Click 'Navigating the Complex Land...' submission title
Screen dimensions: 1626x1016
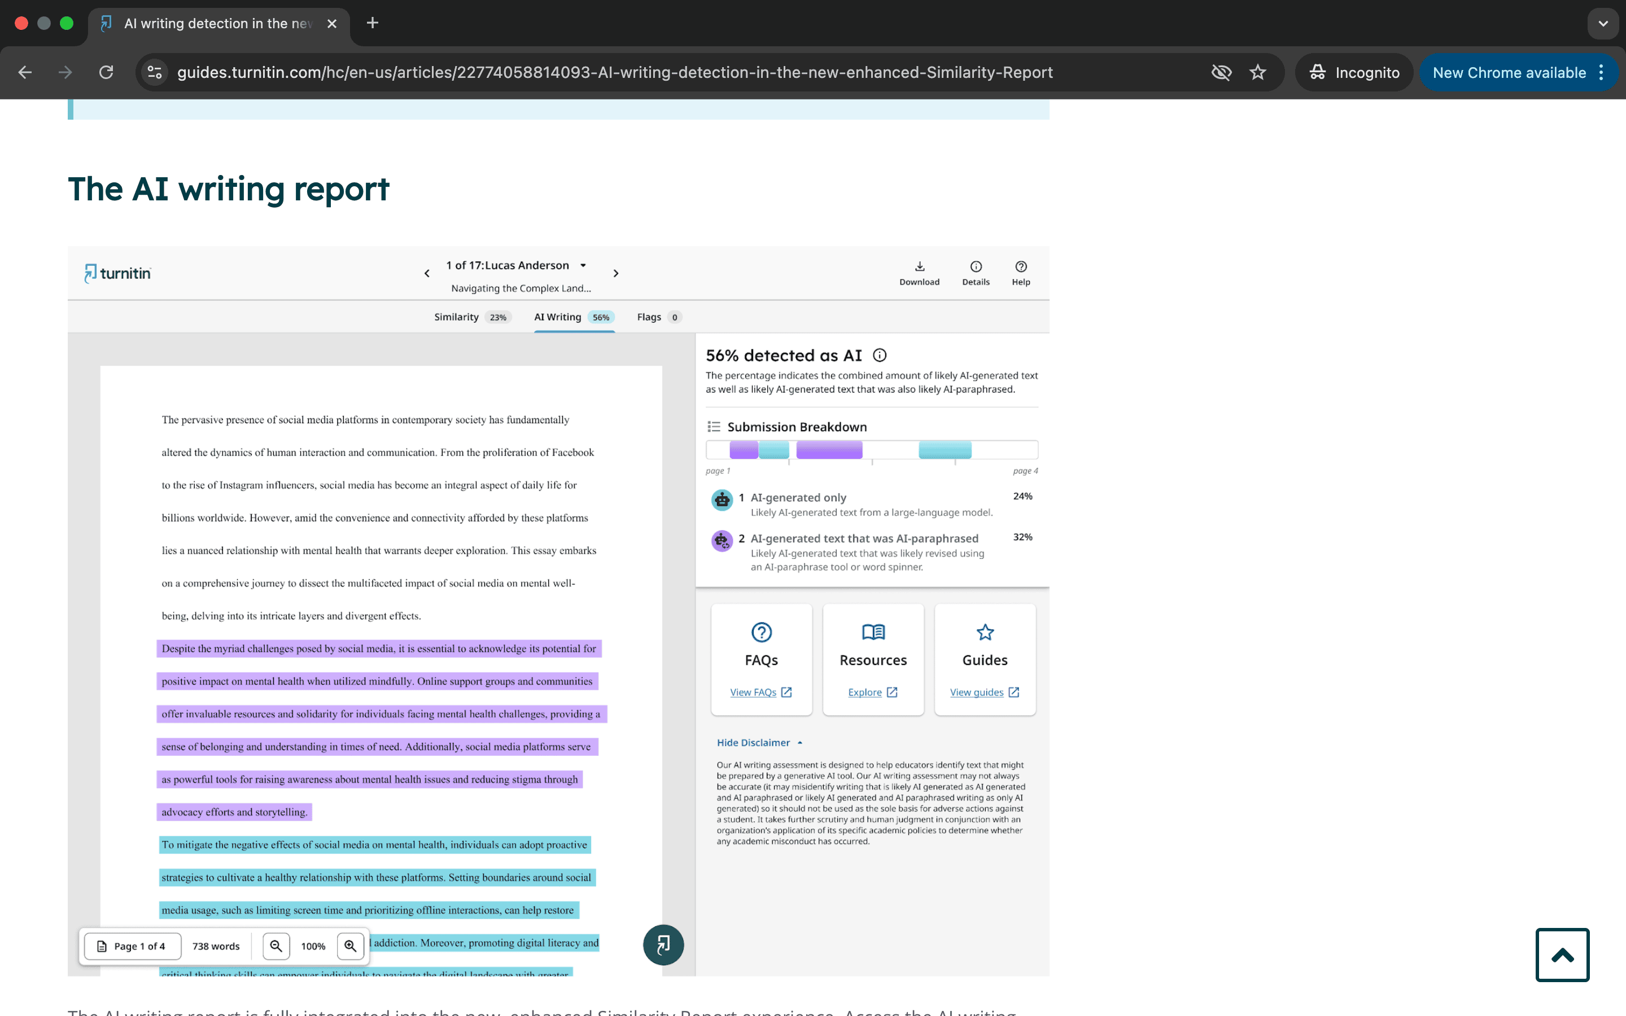click(x=521, y=288)
